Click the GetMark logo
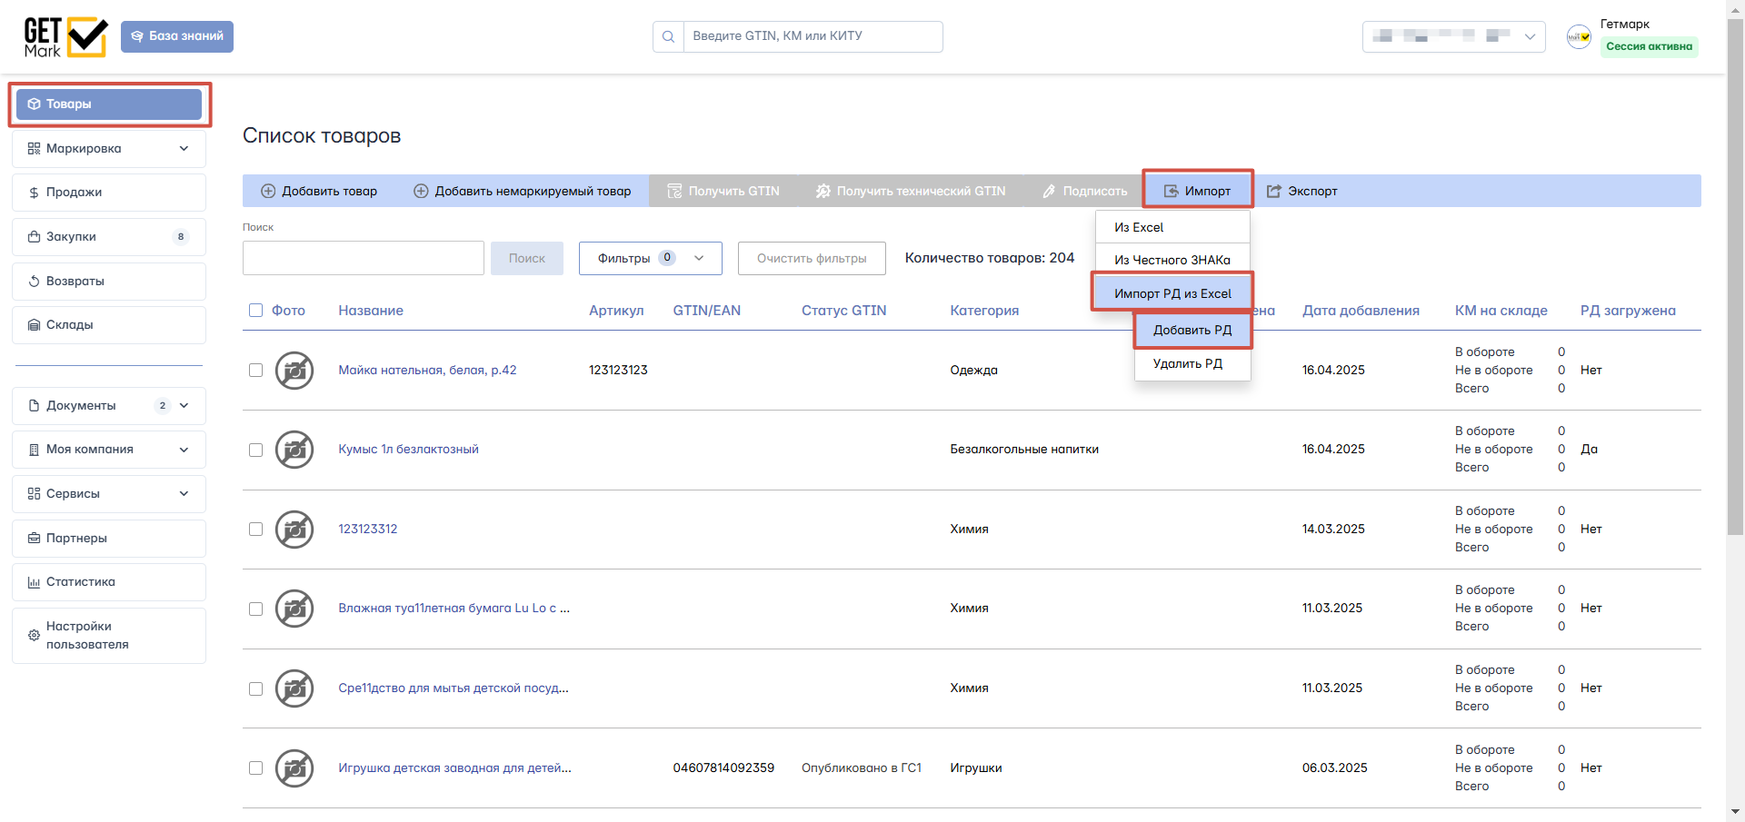The height and width of the screenshot is (822, 1745). (x=65, y=37)
